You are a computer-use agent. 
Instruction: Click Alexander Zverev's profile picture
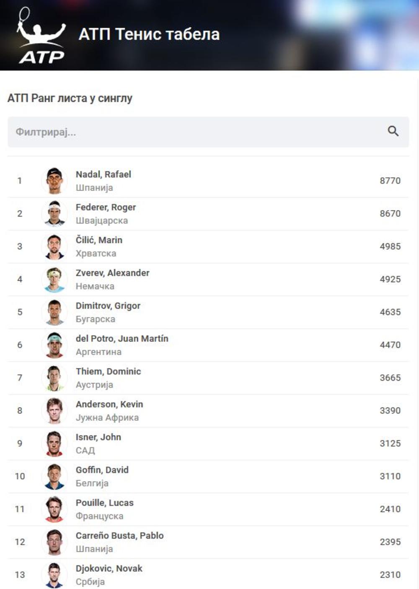[x=54, y=279]
